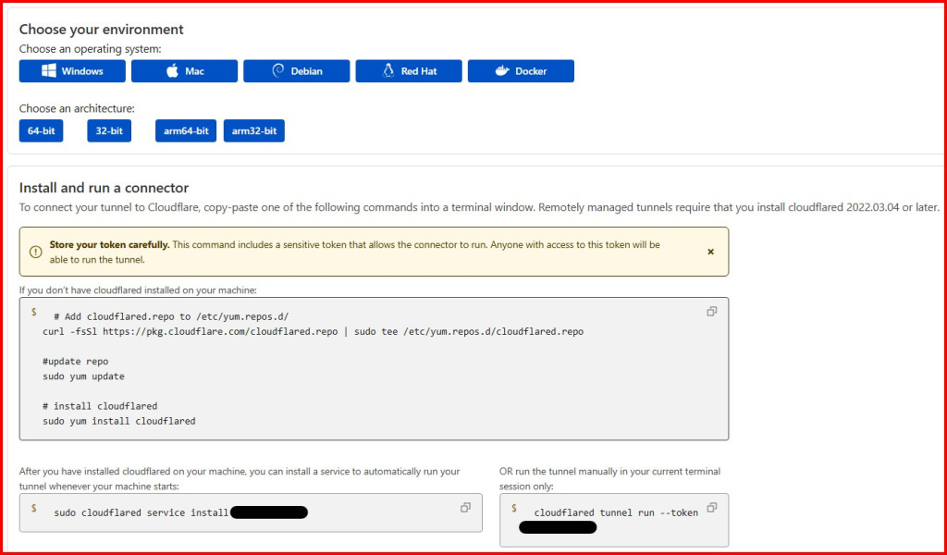Image resolution: width=947 pixels, height=555 pixels.
Task: Copy the tunnel run token command
Action: click(711, 508)
